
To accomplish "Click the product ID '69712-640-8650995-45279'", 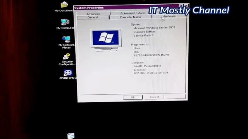I will click(151, 55).
